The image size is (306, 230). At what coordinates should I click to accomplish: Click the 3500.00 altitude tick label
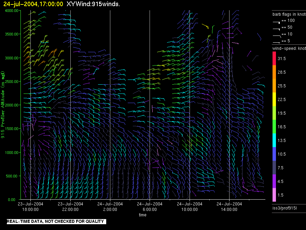coord(12,34)
